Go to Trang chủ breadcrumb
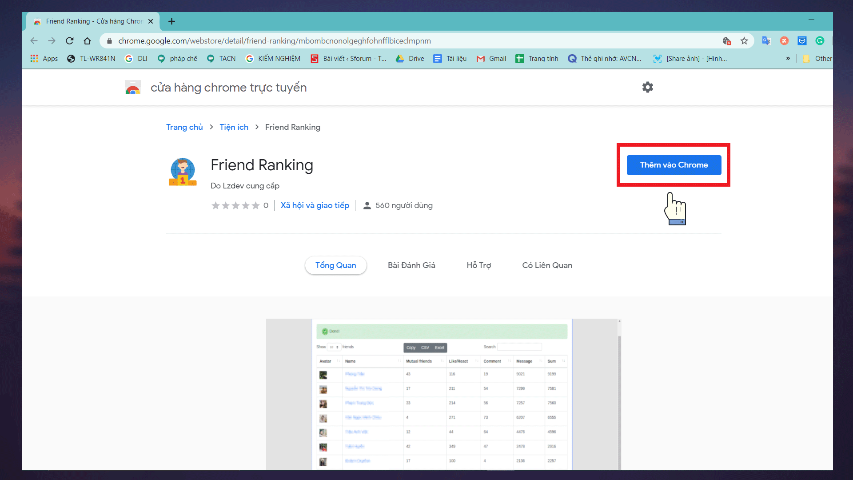 [184, 127]
